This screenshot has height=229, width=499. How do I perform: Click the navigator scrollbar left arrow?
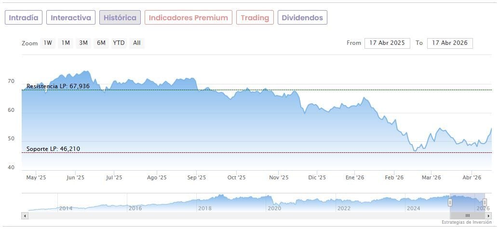pyautogui.click(x=25, y=216)
